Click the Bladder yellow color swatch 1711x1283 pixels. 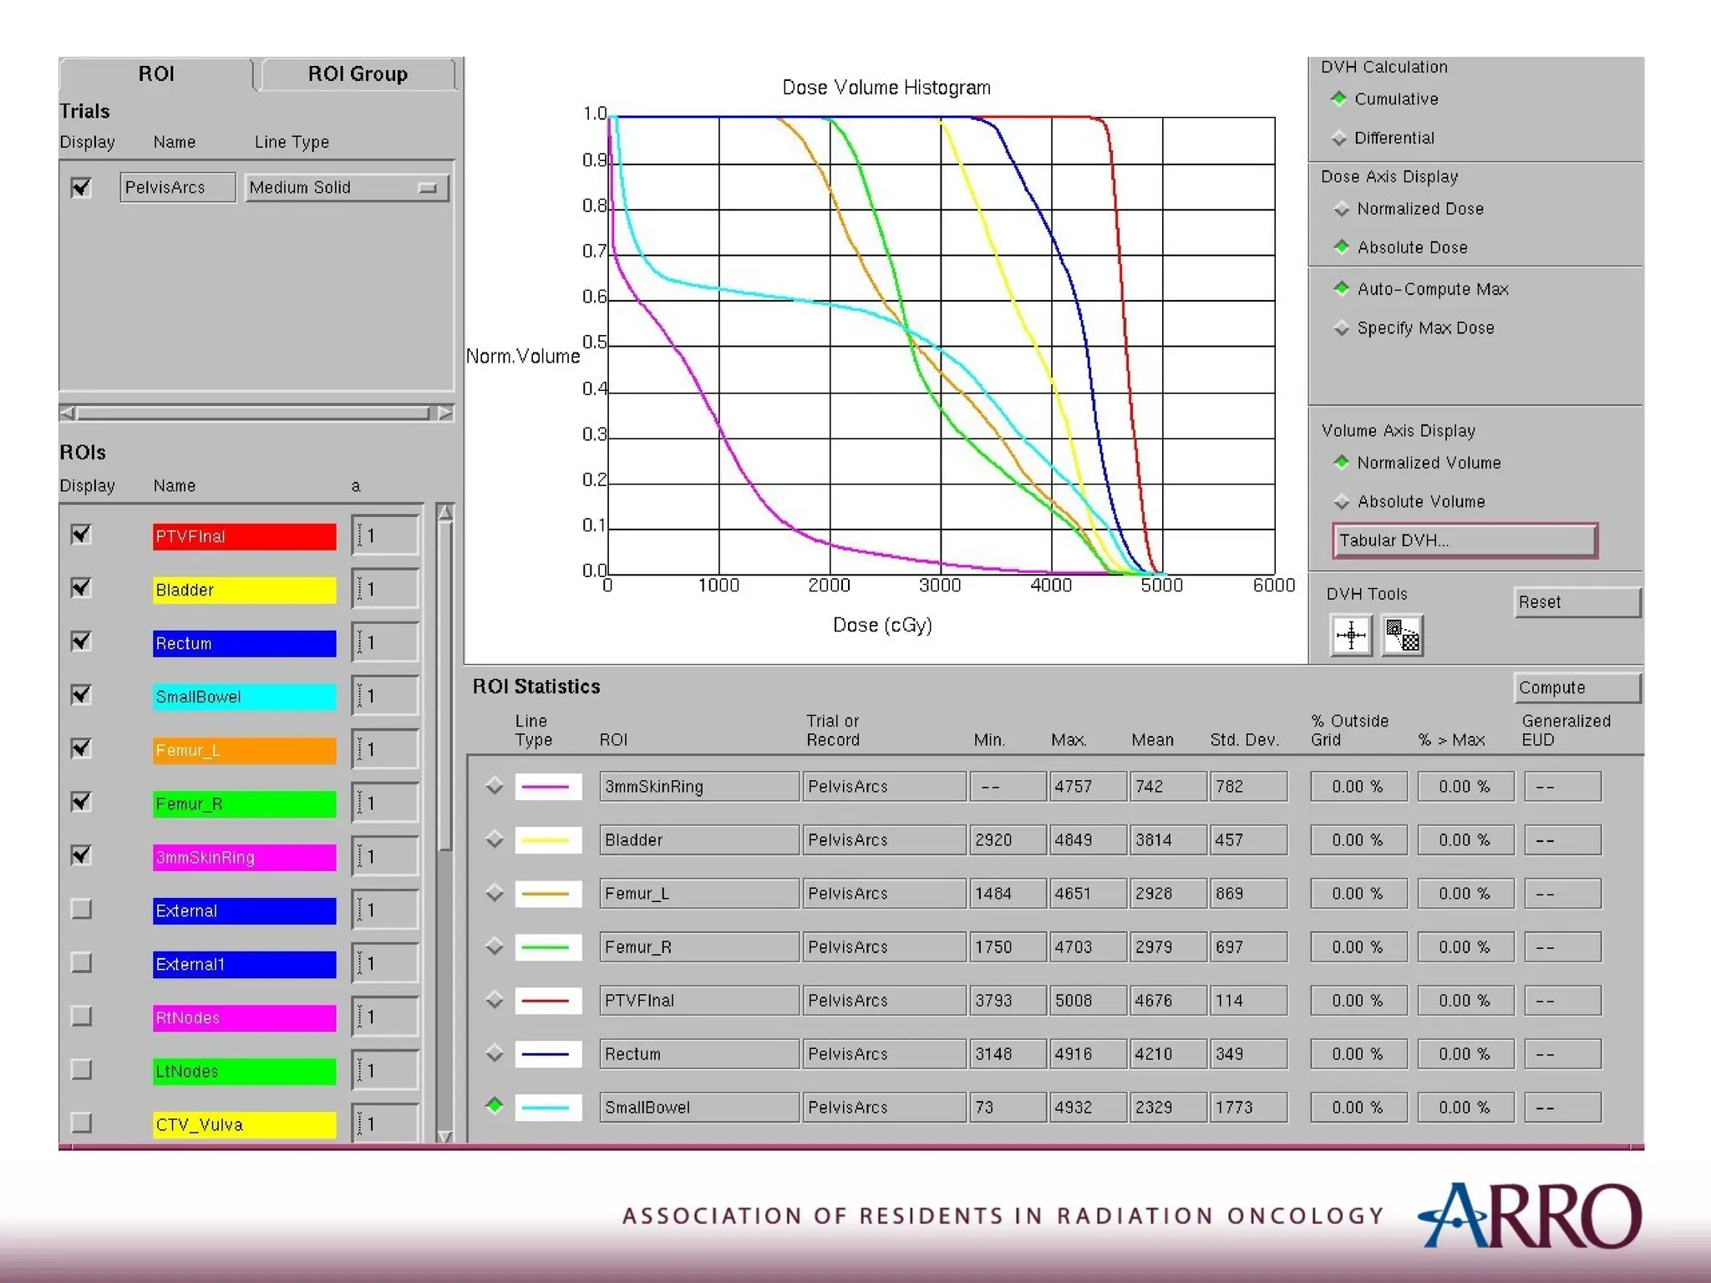244,590
